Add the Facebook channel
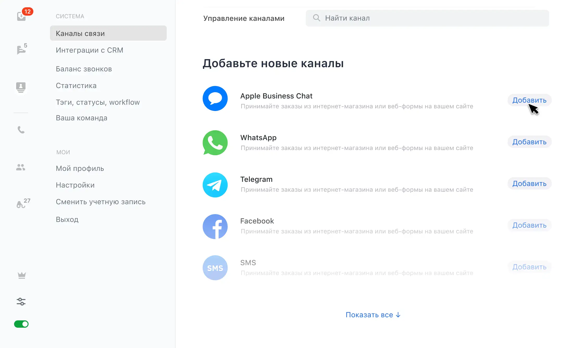Image resolution: width=571 pixels, height=348 pixels. pyautogui.click(x=529, y=225)
